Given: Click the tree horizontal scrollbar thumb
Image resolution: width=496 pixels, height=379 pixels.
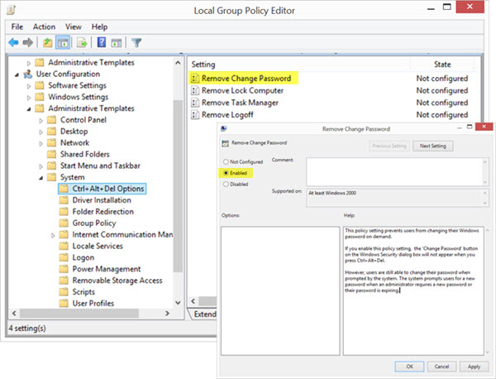Looking at the screenshot, I should (79, 313).
